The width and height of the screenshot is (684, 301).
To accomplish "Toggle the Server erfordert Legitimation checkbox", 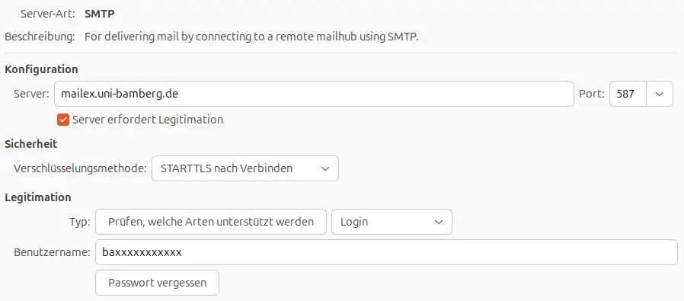I will (x=63, y=120).
